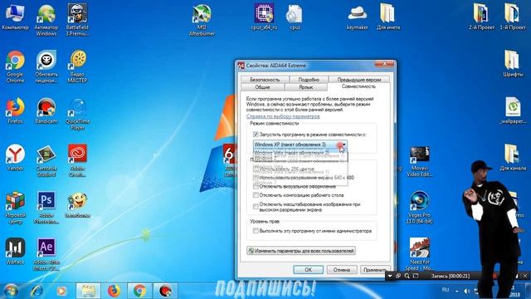
Task: Open the compatibility mode Windows version dropdown
Action: (x=300, y=145)
